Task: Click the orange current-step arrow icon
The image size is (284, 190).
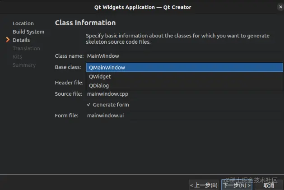Action: point(8,40)
